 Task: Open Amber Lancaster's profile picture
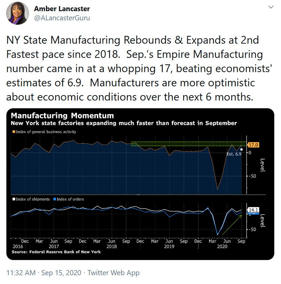click(x=18, y=13)
